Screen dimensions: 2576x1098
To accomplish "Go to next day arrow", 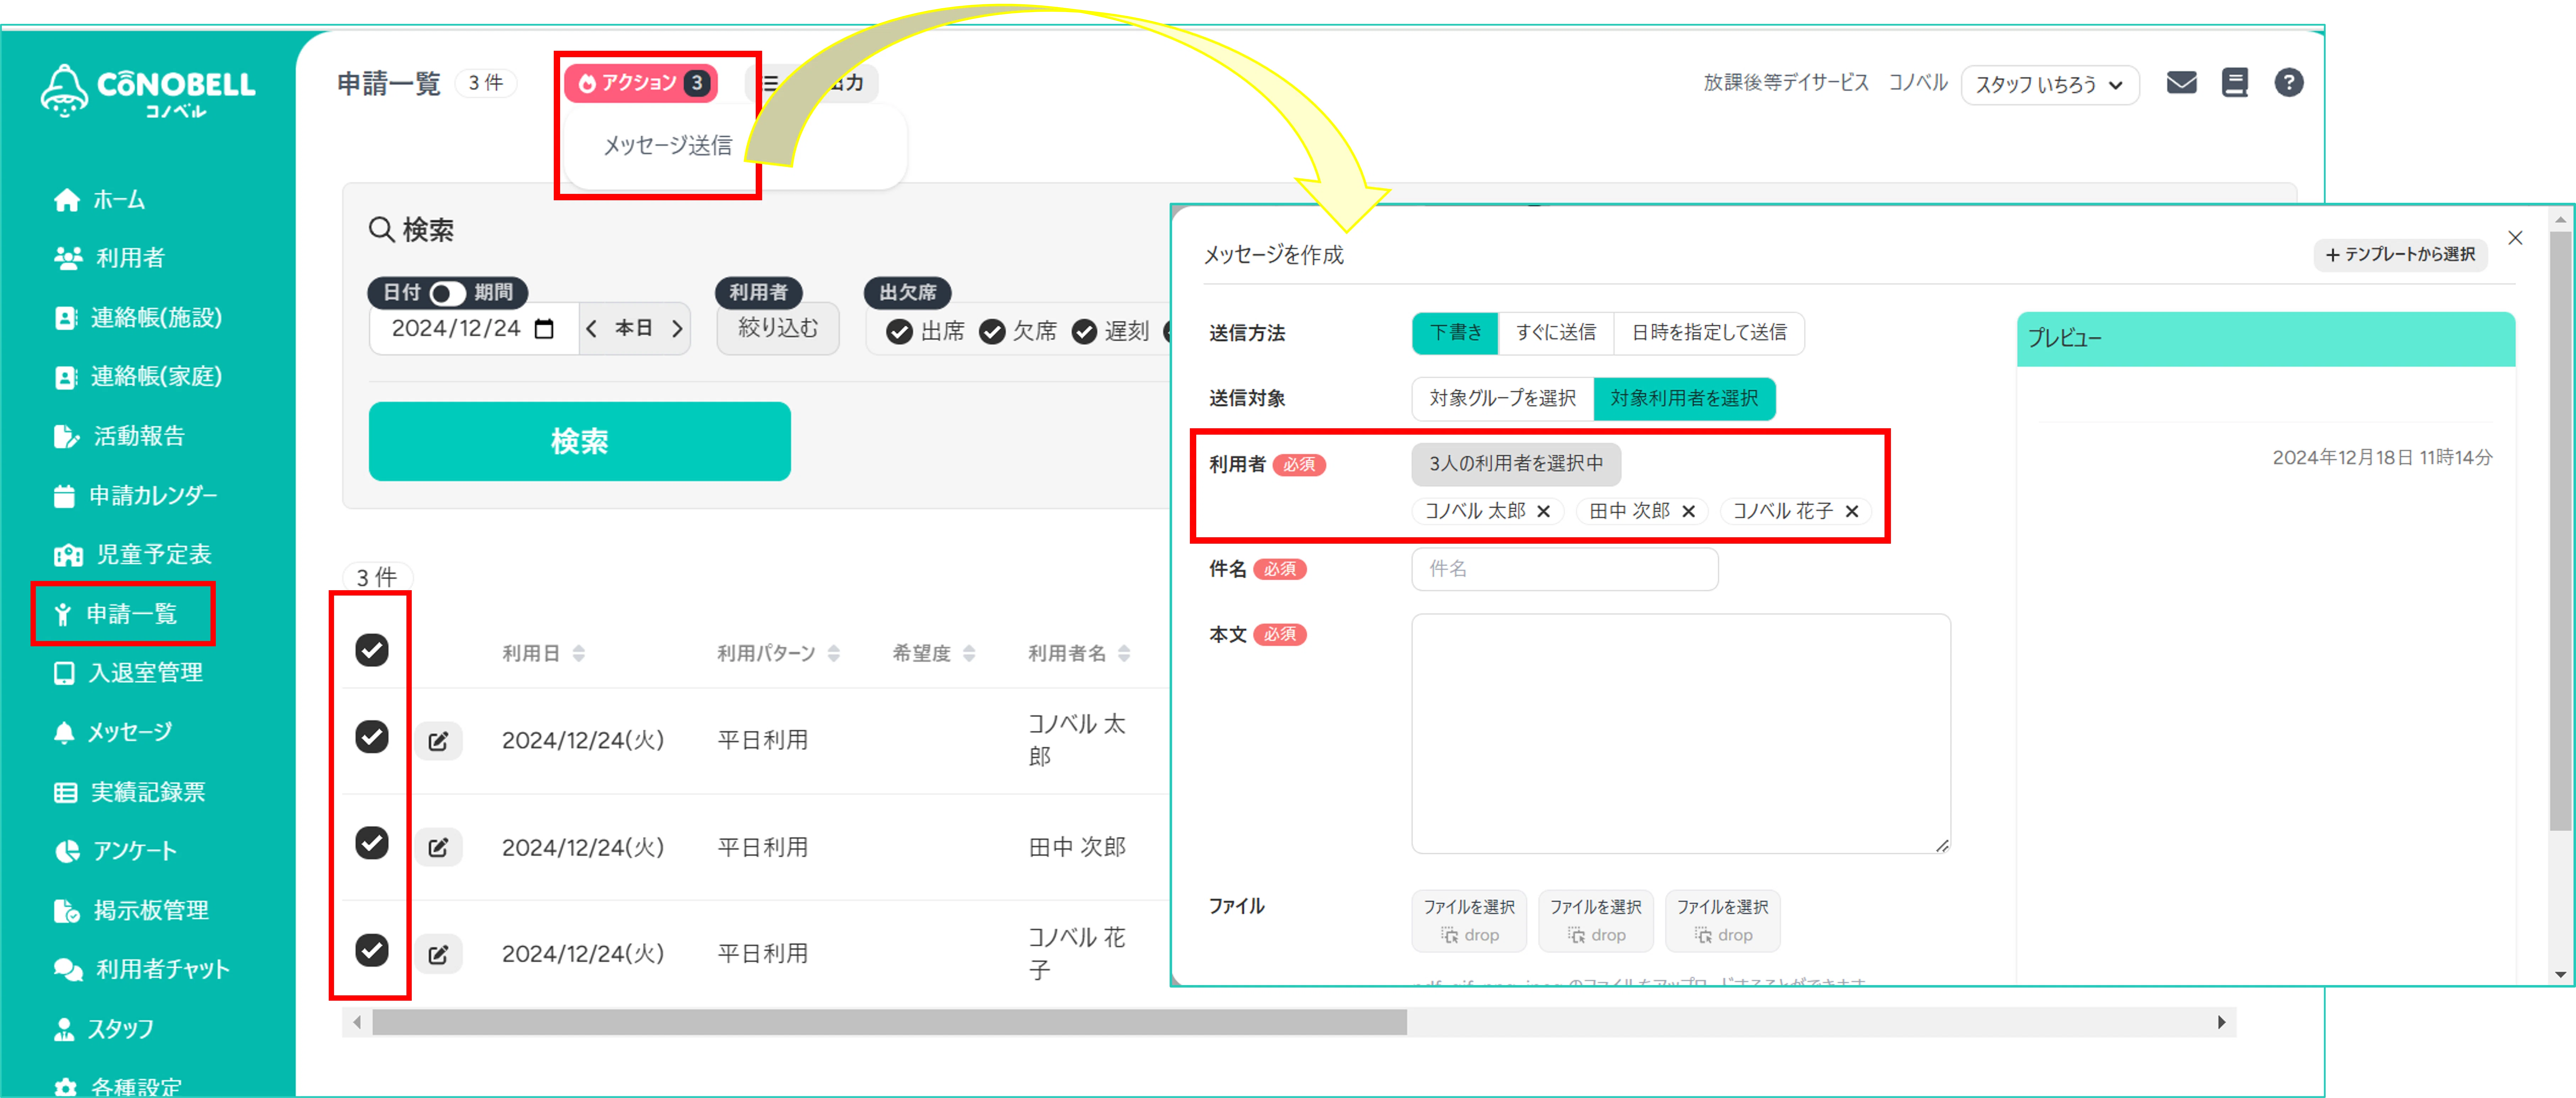I will 677,329.
